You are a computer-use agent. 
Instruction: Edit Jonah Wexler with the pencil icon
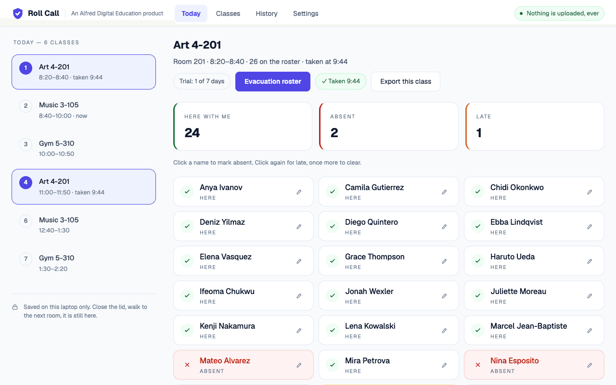pyautogui.click(x=444, y=296)
